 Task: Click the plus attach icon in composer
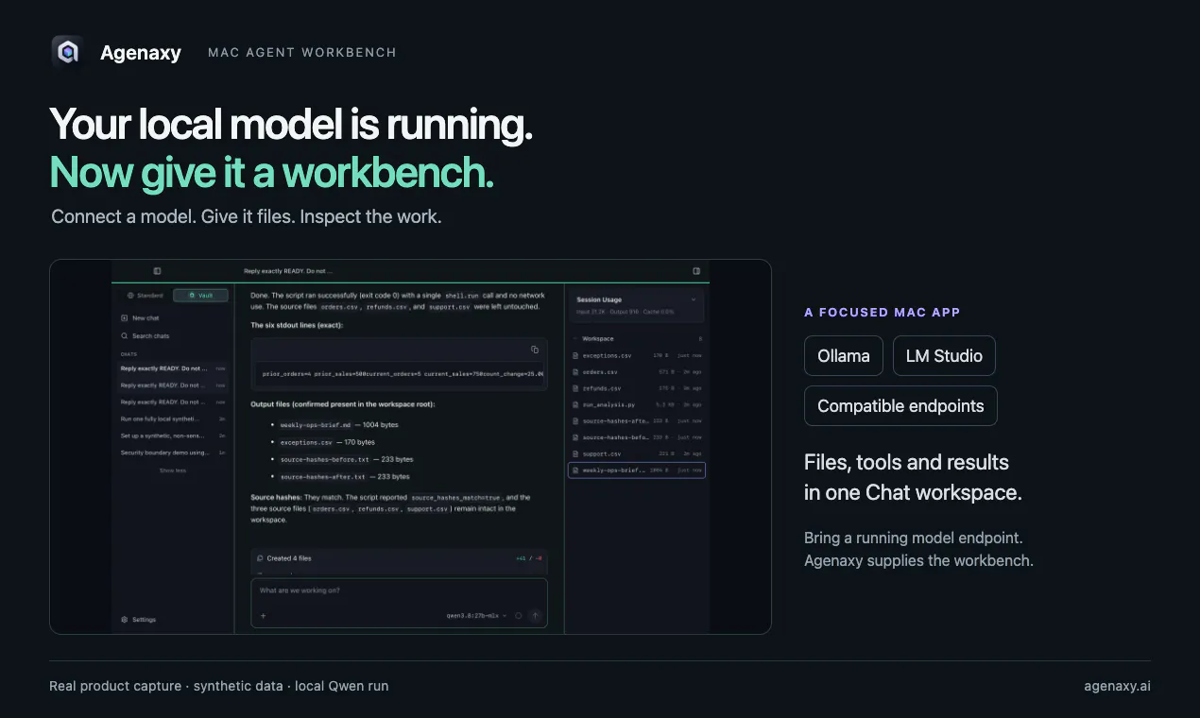(263, 616)
